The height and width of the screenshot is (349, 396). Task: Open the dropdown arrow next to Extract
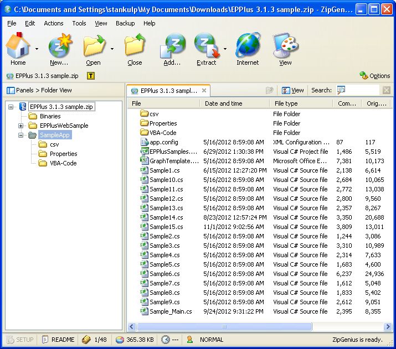(x=225, y=49)
